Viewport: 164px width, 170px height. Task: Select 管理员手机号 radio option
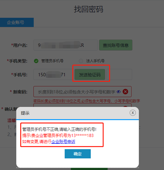point(36,61)
